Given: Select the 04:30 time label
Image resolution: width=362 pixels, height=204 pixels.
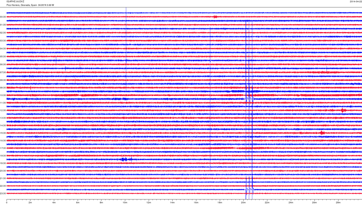Looking at the screenshot, I should (3, 49).
